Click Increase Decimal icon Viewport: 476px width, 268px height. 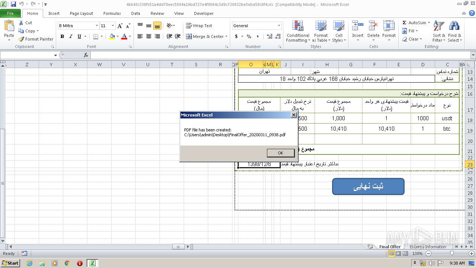coord(269,36)
